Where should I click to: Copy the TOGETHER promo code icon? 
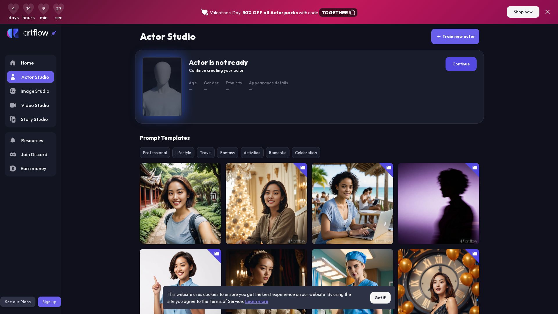[x=352, y=13]
